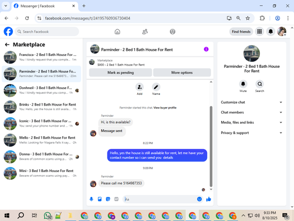Click the Please call me message
The width and height of the screenshot is (294, 221).
coord(121,183)
